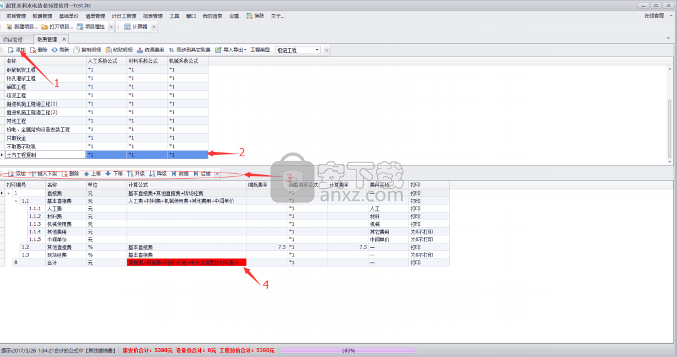The image size is (677, 357).
Task: Click 其他直接费 row formula 基本直接费
Action: click(x=186, y=247)
